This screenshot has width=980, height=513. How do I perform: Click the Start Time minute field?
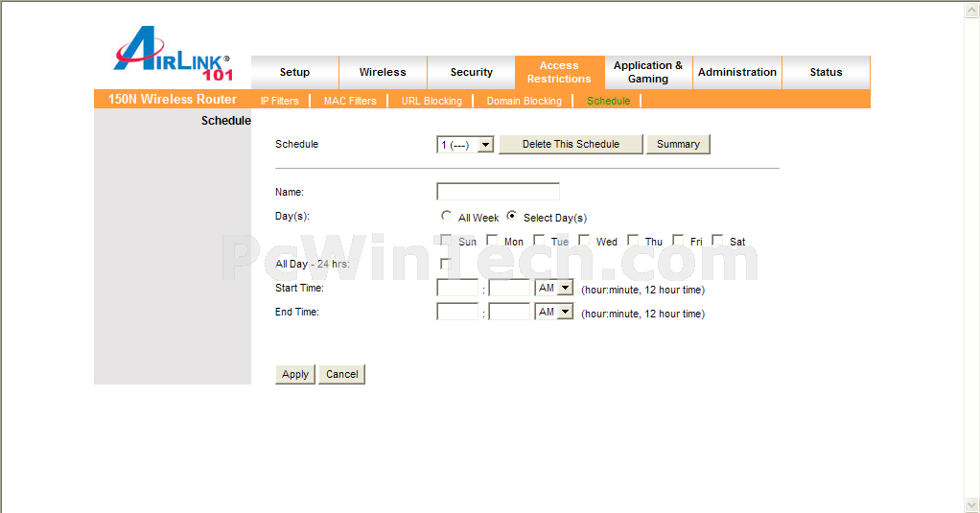point(509,288)
